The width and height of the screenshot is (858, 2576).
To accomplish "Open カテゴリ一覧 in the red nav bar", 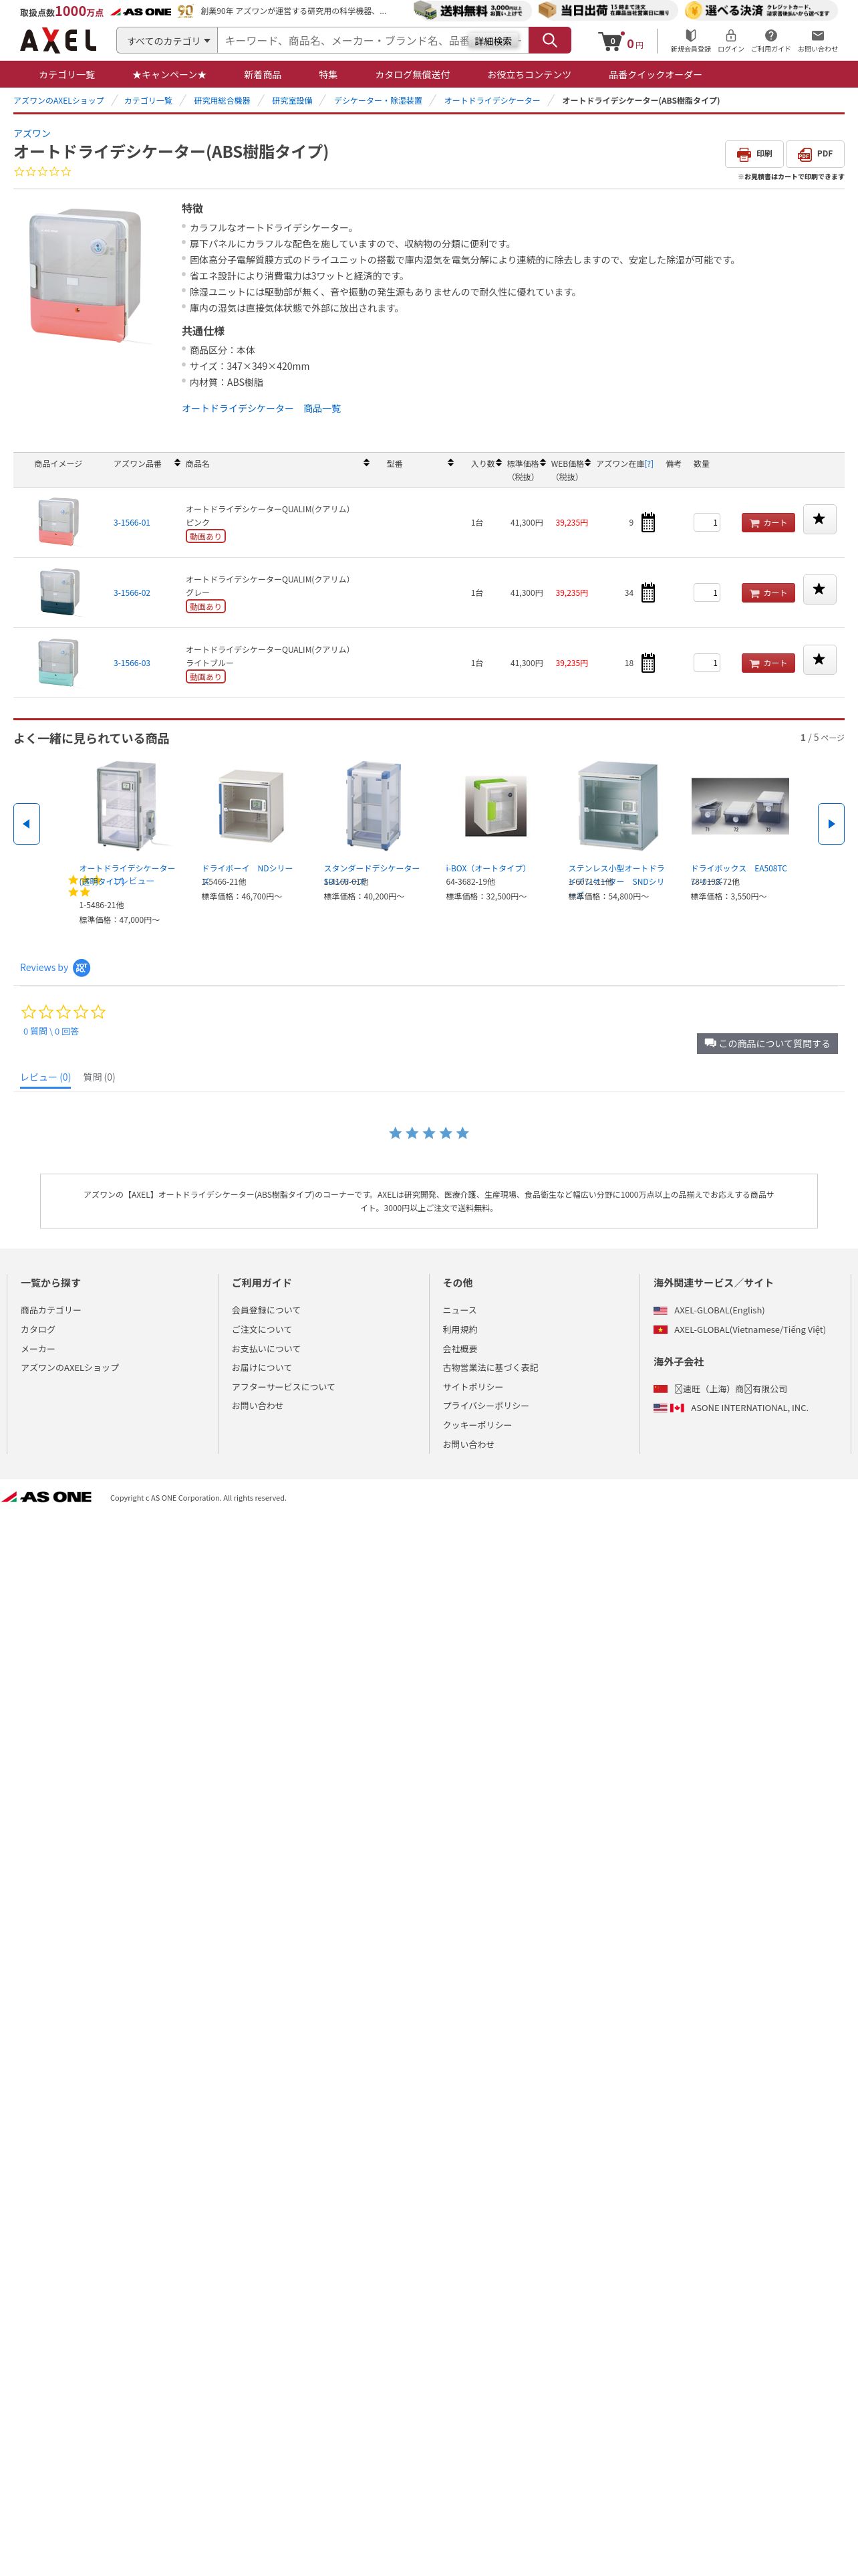I will click(x=67, y=75).
